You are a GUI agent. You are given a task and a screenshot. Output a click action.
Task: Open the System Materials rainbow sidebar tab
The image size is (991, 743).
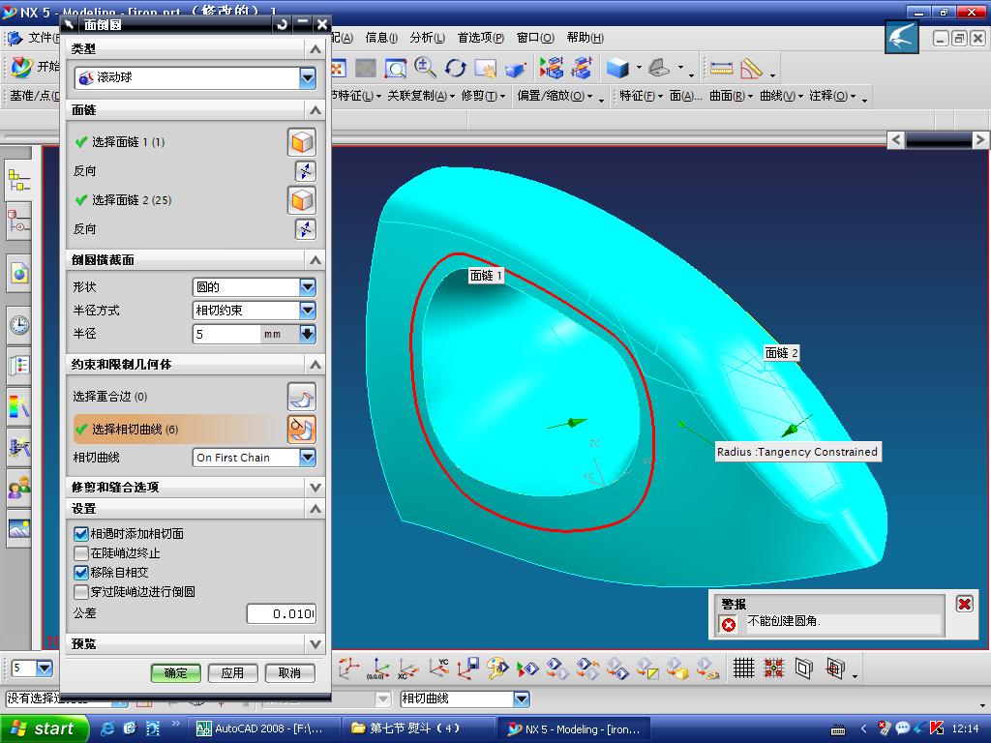click(x=19, y=406)
